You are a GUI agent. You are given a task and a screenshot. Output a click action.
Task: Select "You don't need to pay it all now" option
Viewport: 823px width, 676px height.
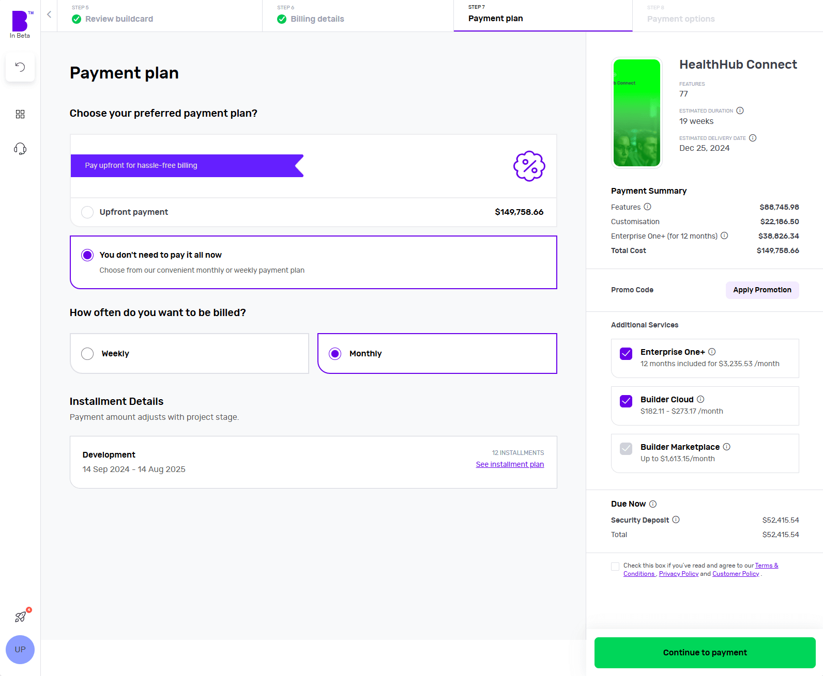pos(87,255)
